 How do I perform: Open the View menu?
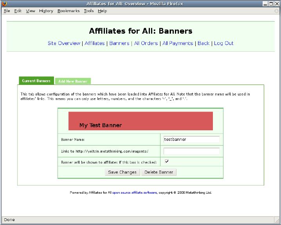[31, 11]
